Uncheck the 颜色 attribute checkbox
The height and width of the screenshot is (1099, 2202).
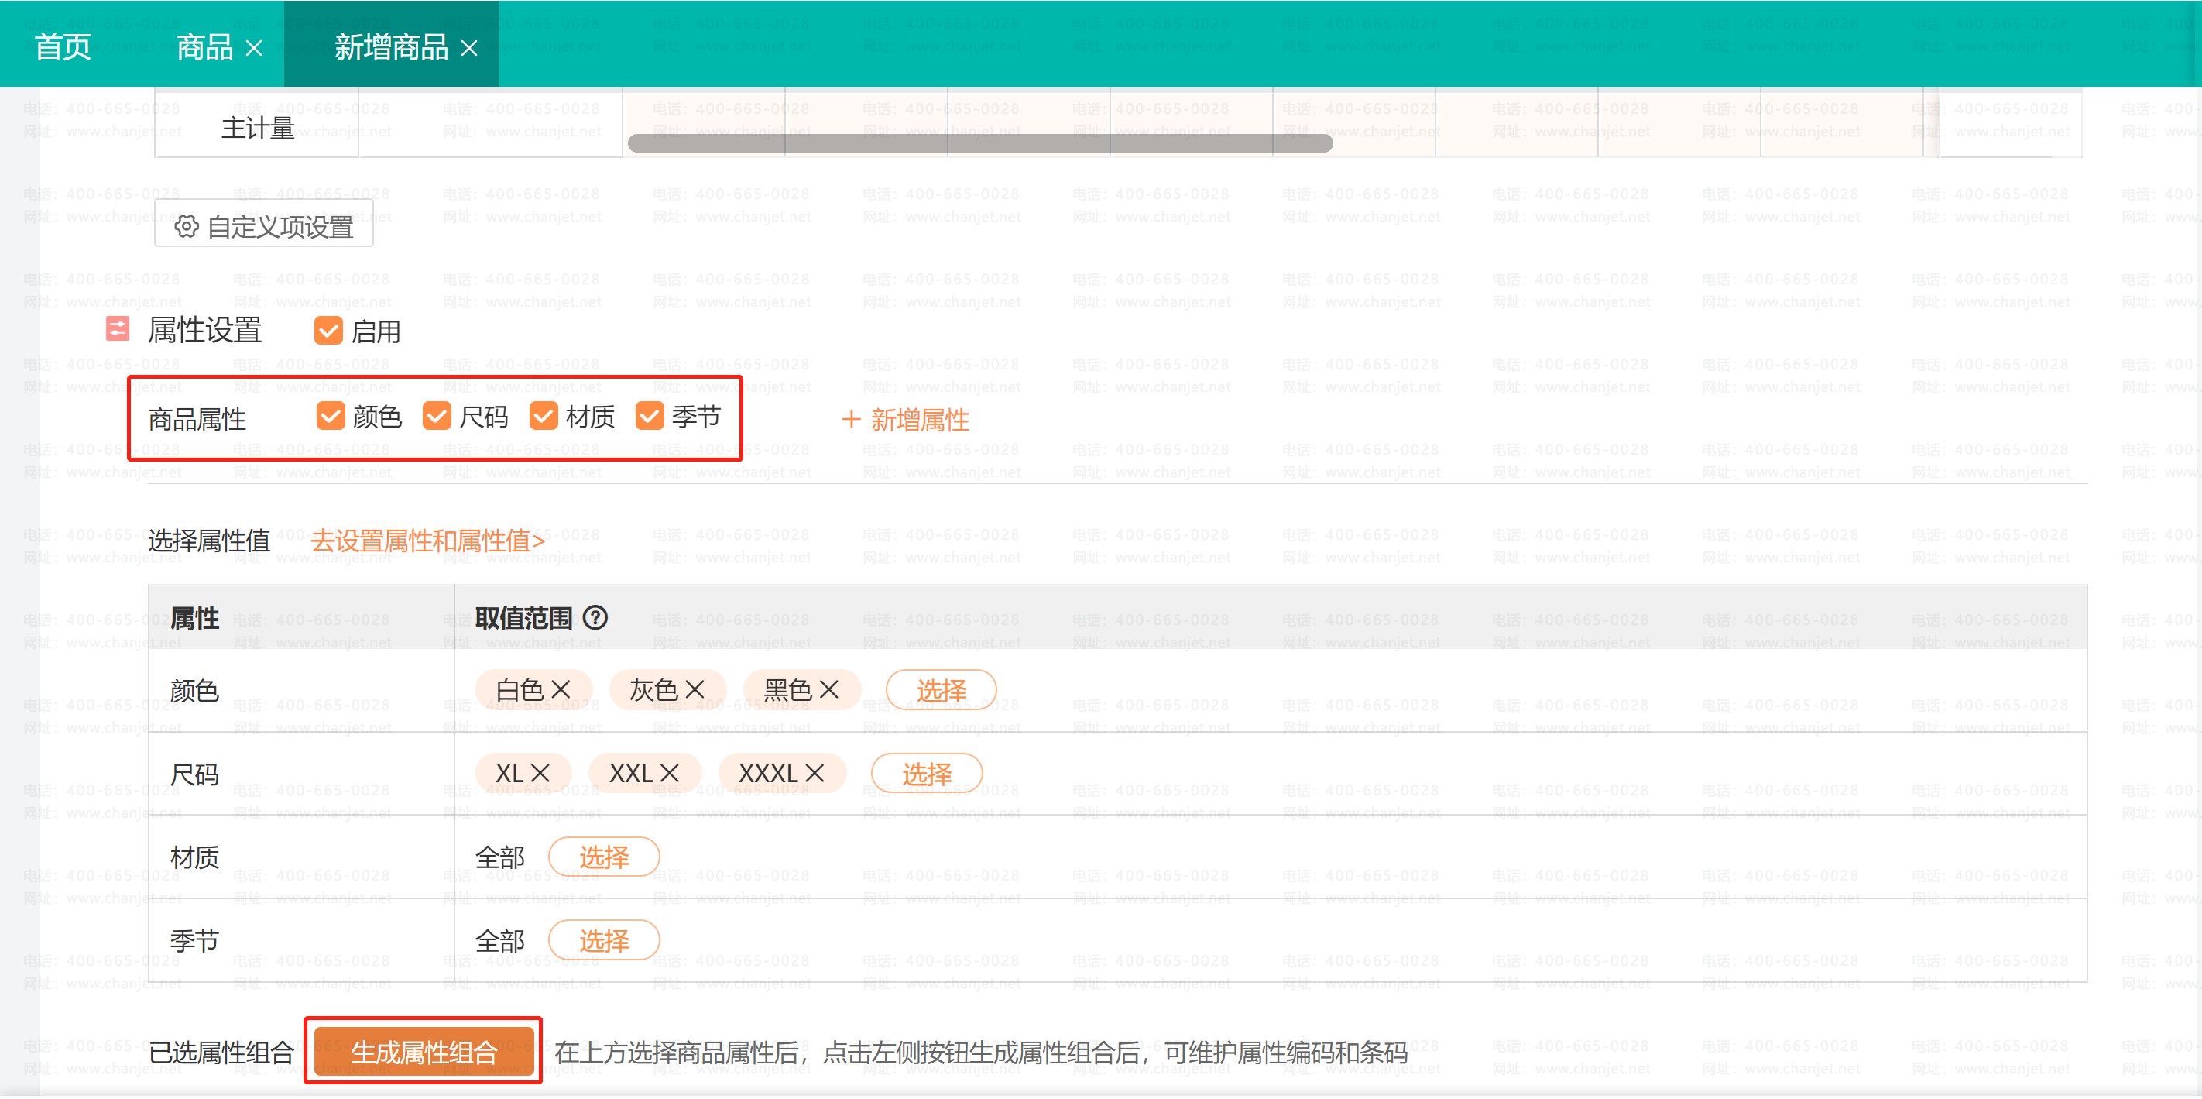pyautogui.click(x=330, y=417)
